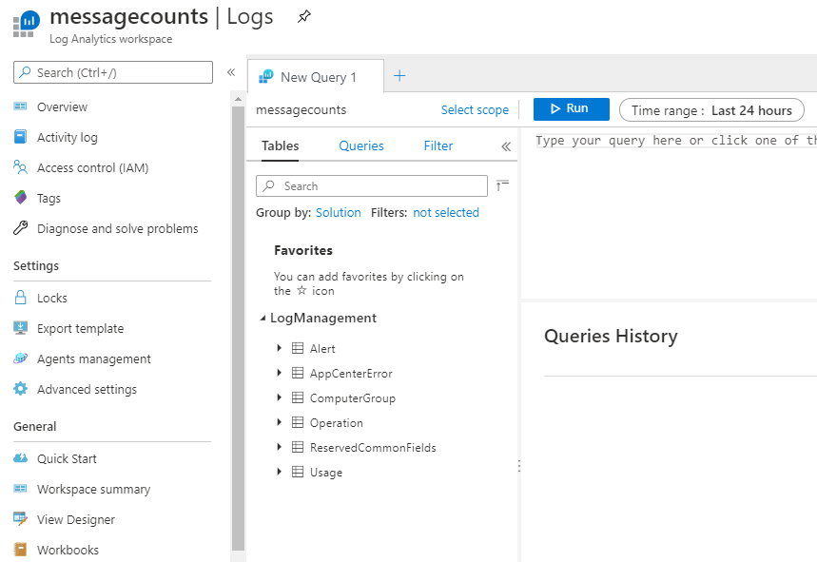Viewport: 817px width, 562px height.
Task: Click the sidebar vertical scrollbar
Action: click(x=238, y=328)
